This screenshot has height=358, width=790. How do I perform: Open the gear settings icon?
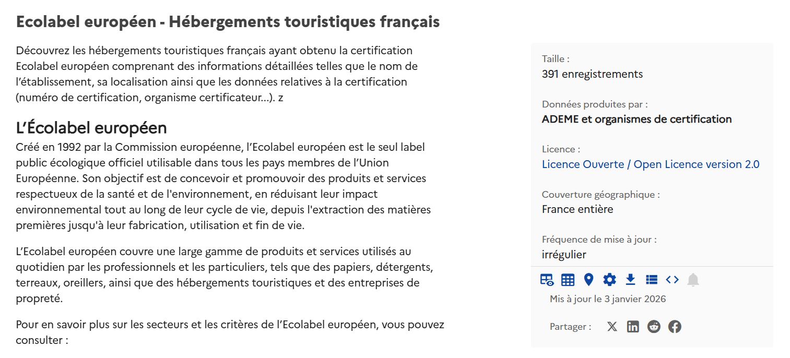(609, 280)
